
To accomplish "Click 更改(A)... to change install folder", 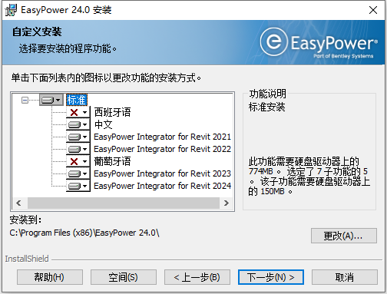I will coord(344,236).
